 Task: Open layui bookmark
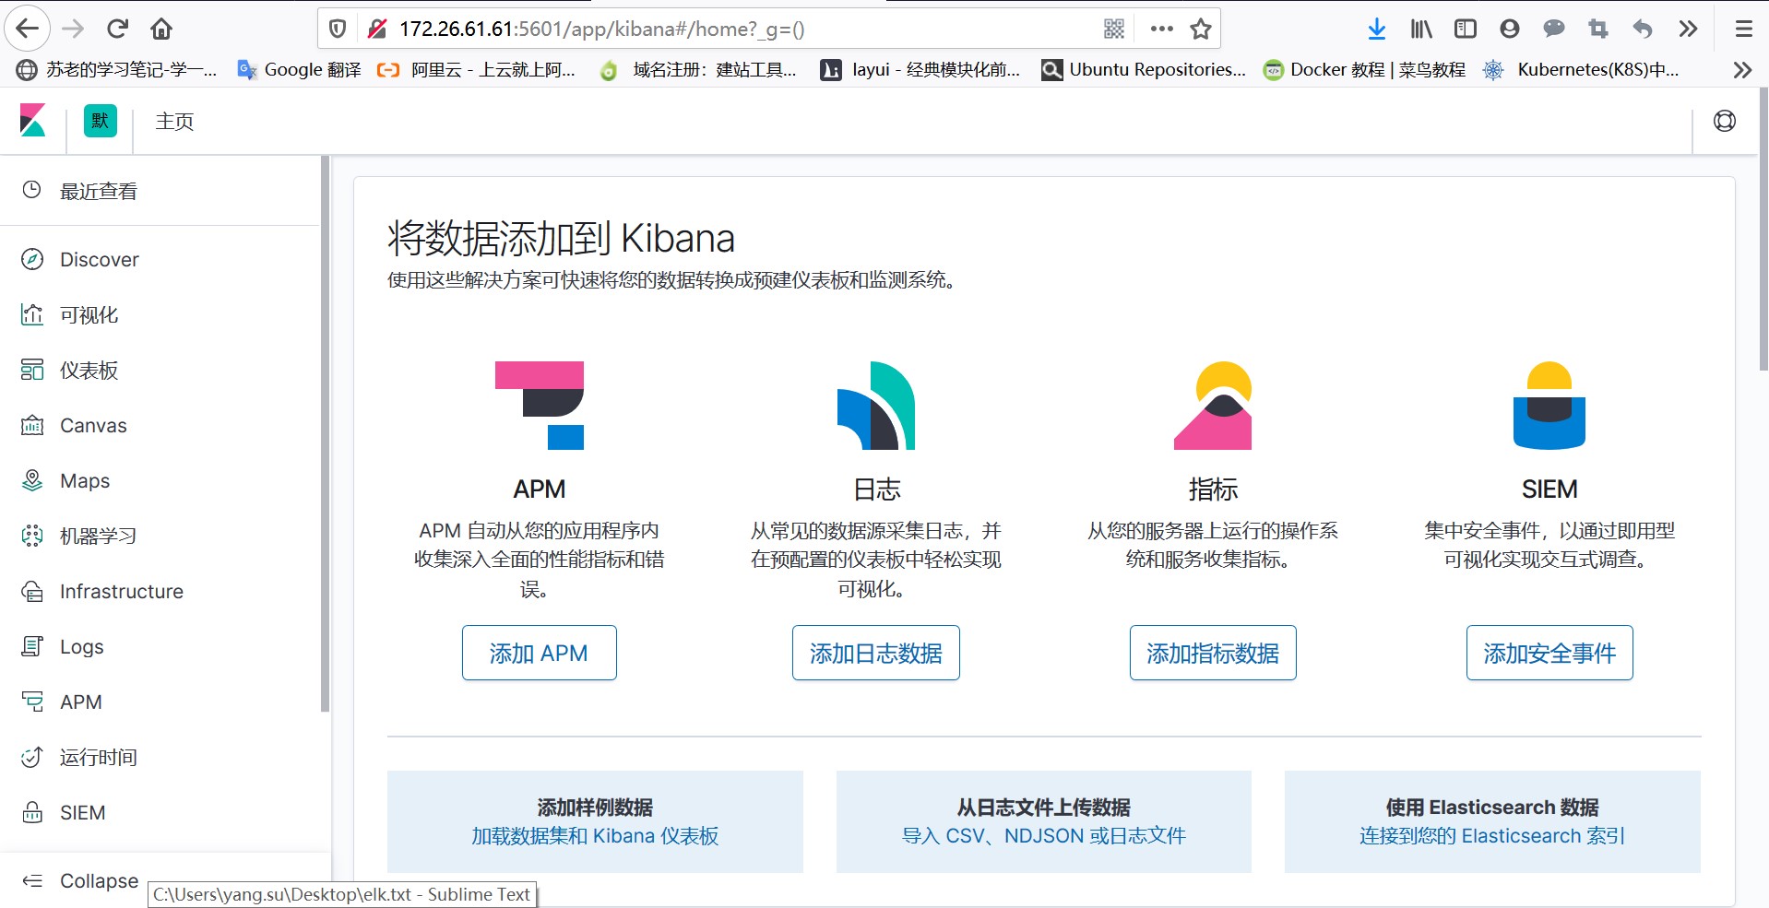click(x=920, y=69)
